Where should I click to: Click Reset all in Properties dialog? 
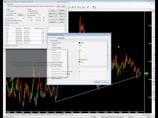[x=97, y=82]
